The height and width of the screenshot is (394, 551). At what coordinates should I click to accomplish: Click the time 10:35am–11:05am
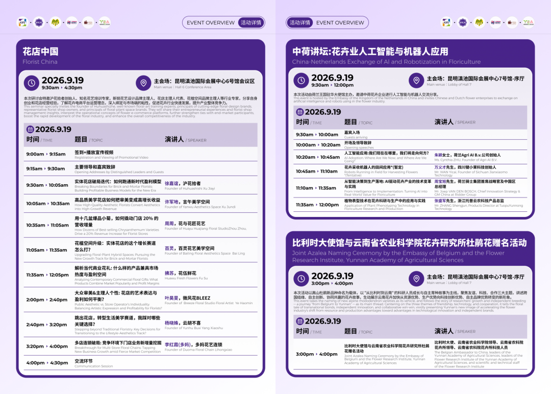coord(47,225)
